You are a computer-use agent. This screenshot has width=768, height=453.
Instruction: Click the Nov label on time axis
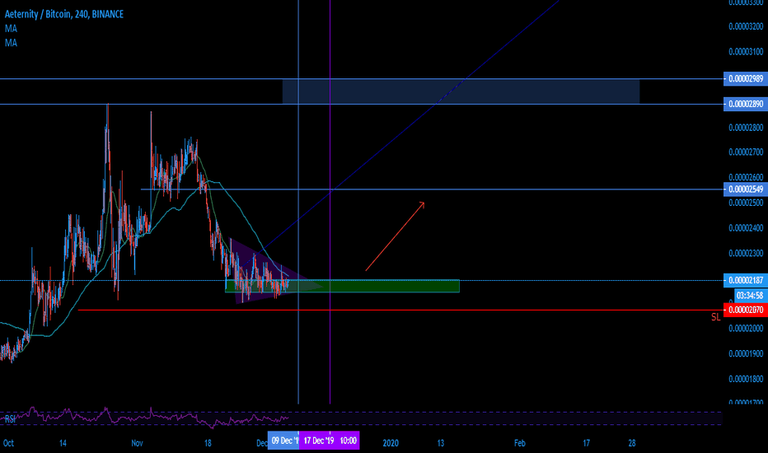137,443
